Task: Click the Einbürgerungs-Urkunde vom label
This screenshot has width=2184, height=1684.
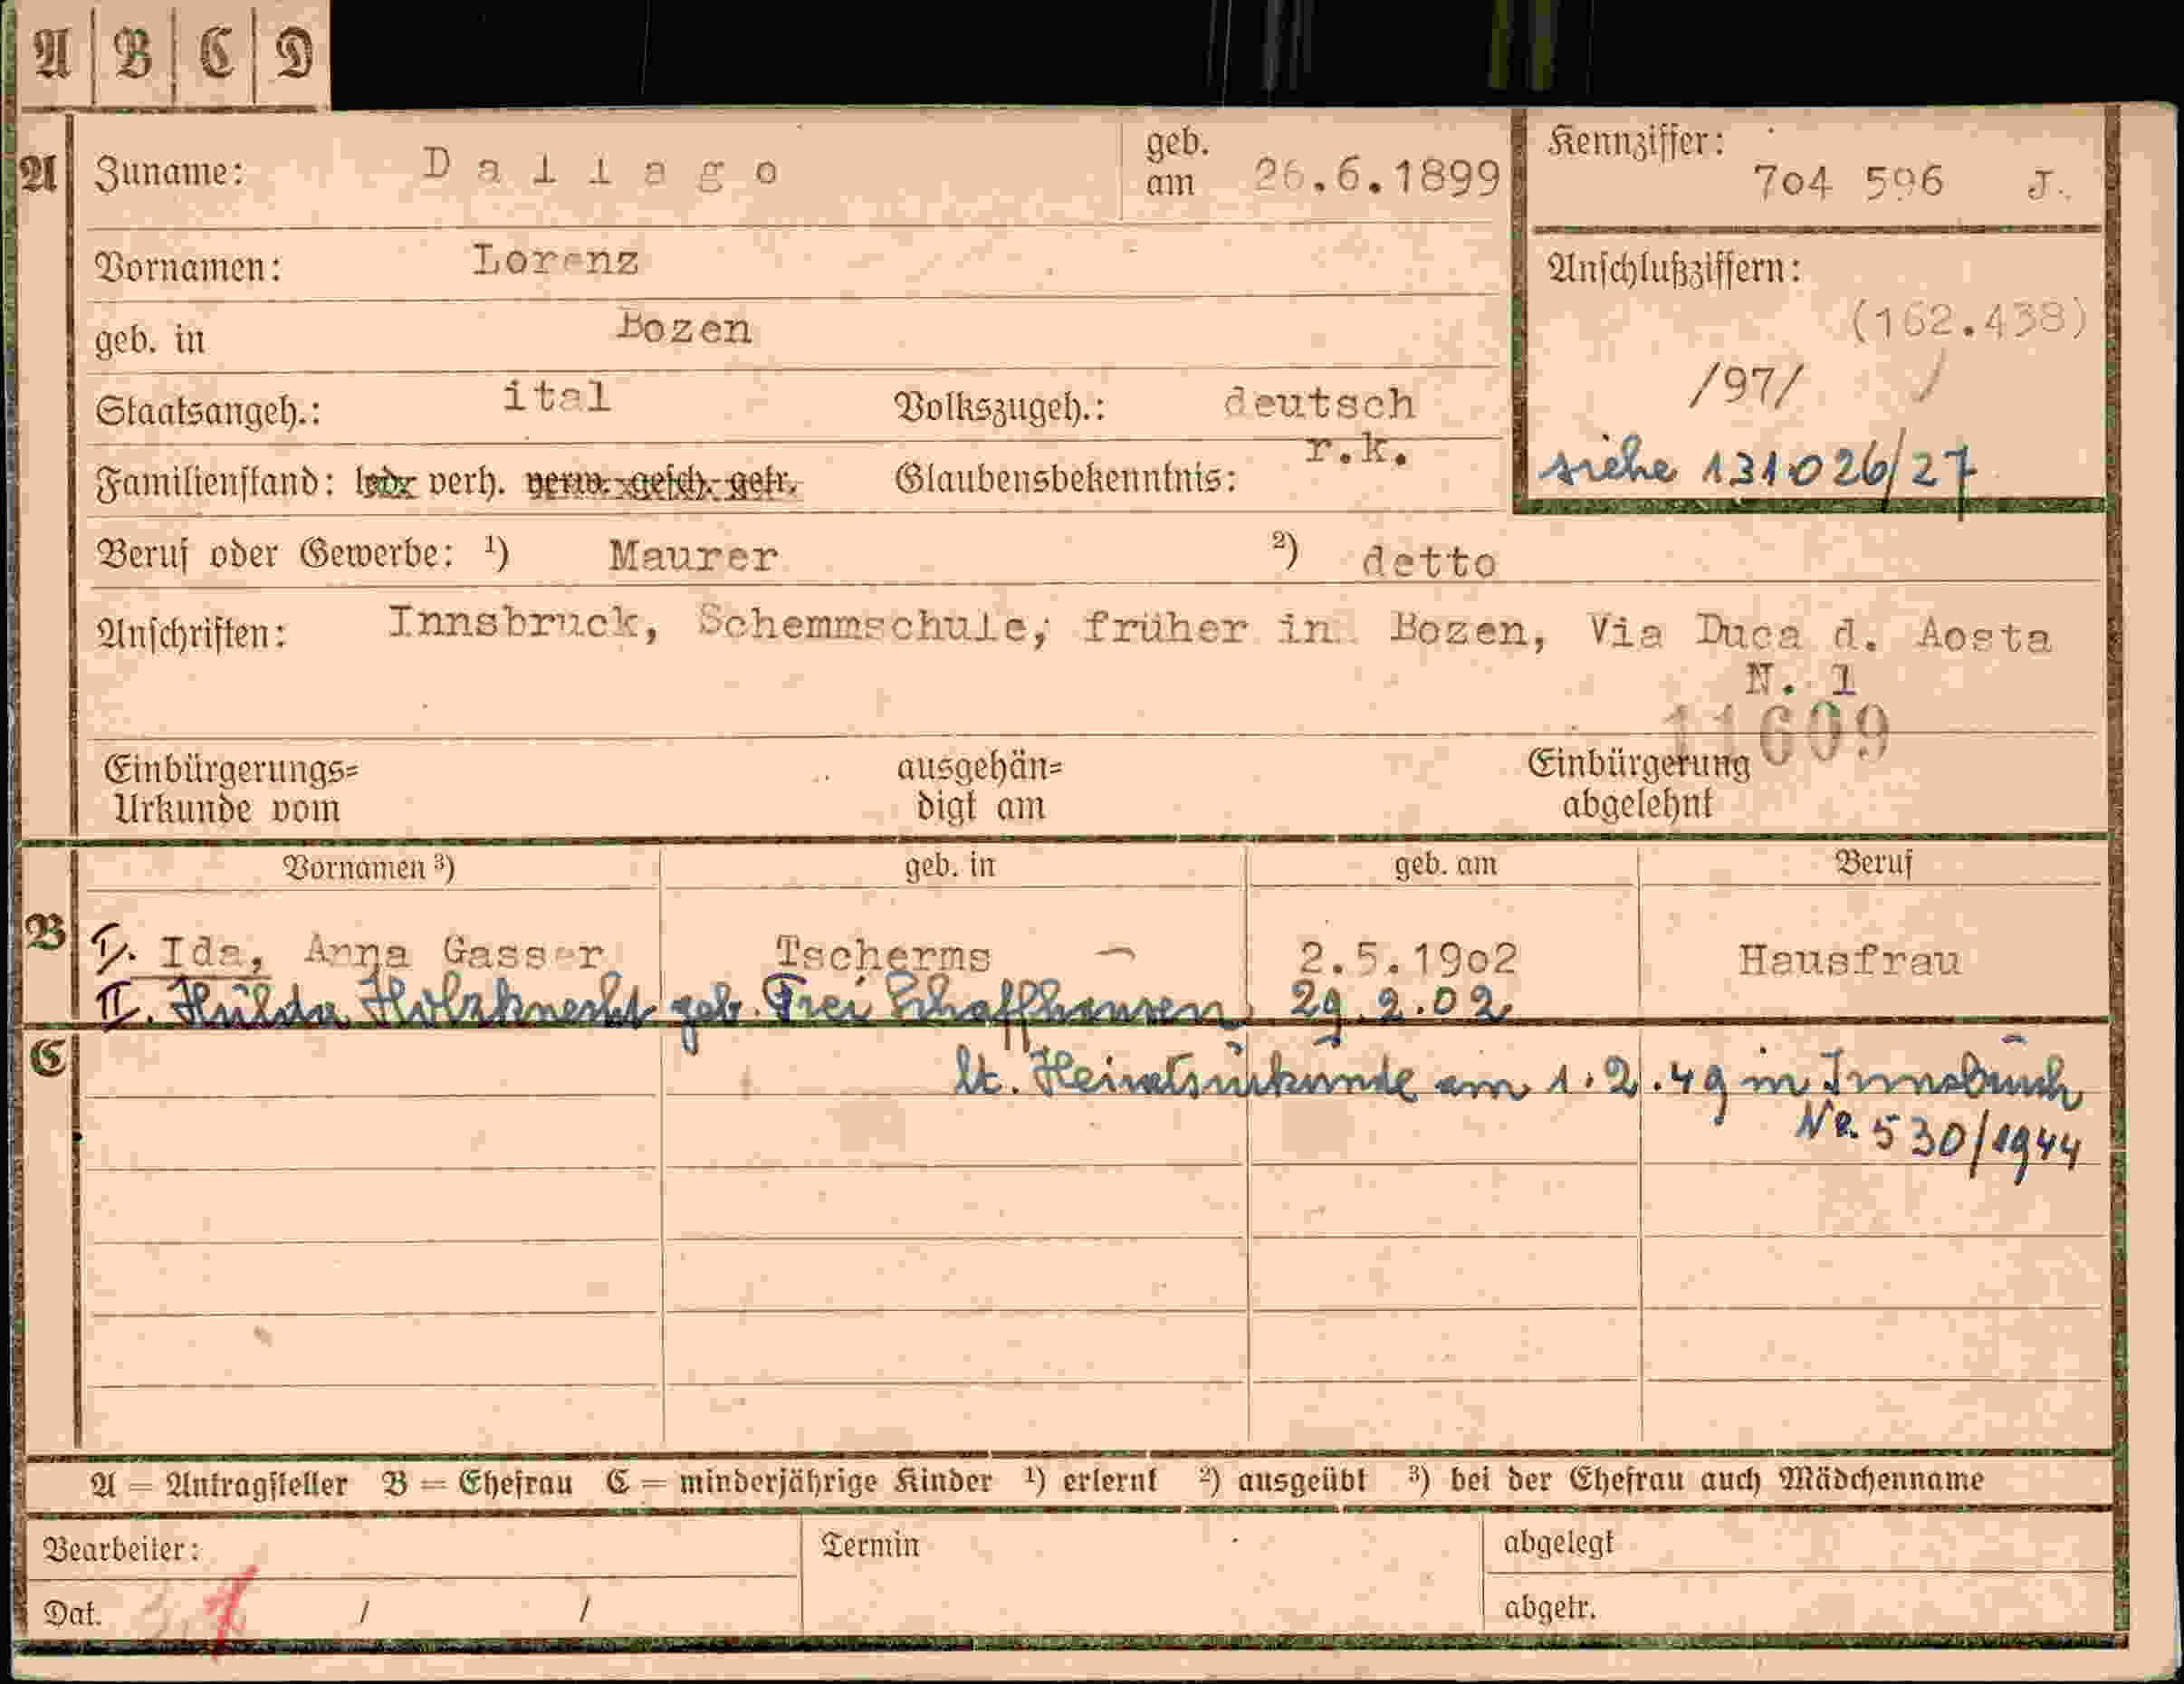Action: [x=231, y=788]
